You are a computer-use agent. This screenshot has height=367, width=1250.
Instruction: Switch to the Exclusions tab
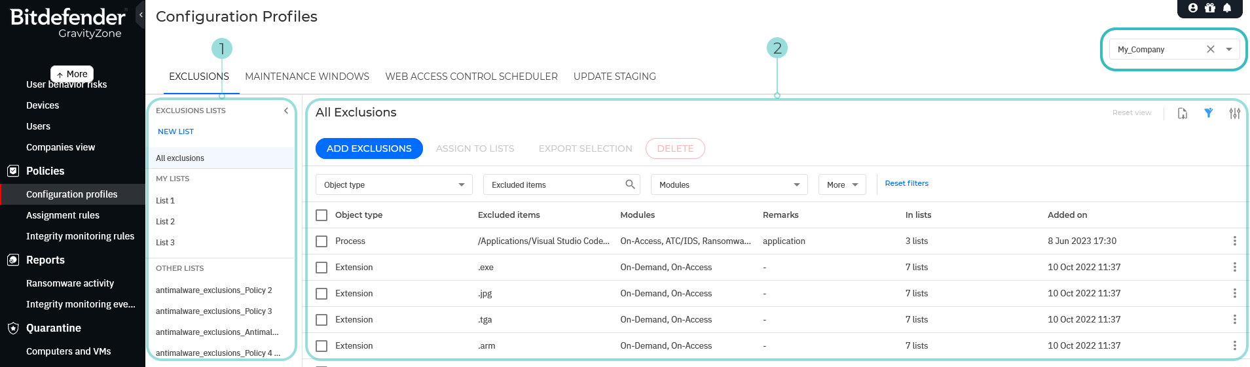click(x=199, y=77)
